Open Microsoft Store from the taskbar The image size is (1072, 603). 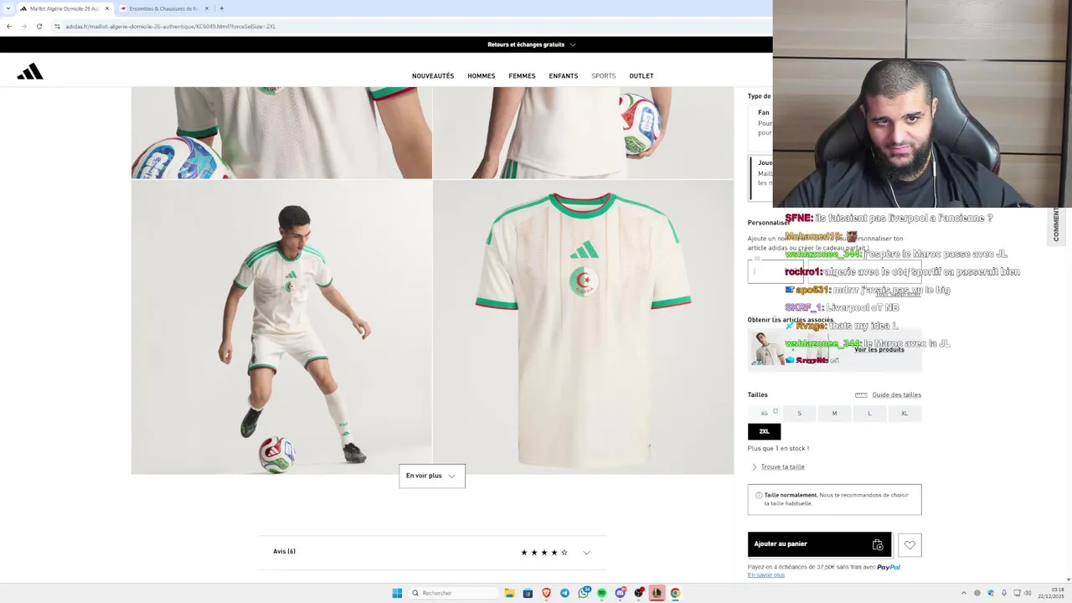pyautogui.click(x=528, y=593)
